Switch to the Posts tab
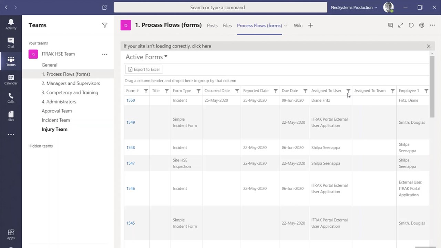 212,25
